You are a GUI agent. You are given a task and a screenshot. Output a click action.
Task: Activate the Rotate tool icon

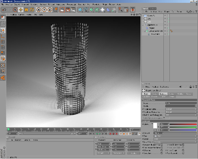(x=32, y=10)
